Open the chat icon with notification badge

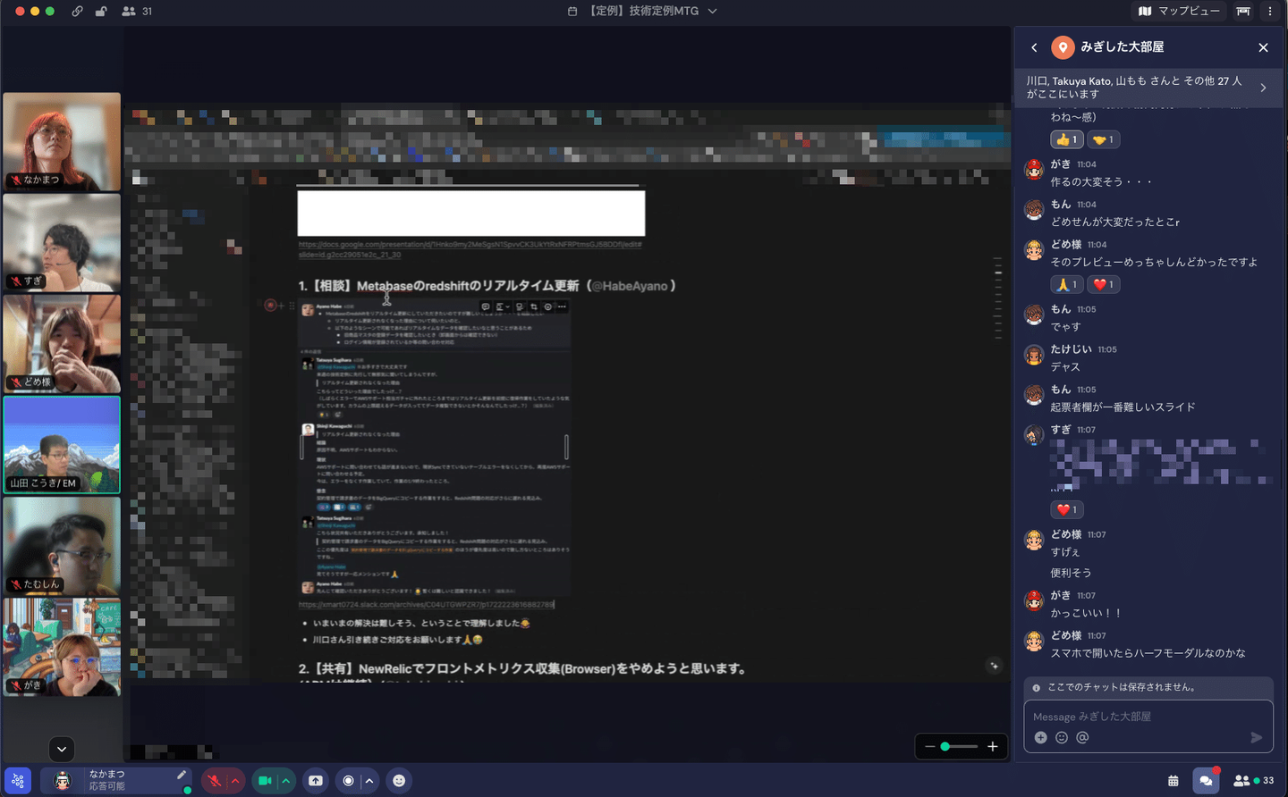1206,781
